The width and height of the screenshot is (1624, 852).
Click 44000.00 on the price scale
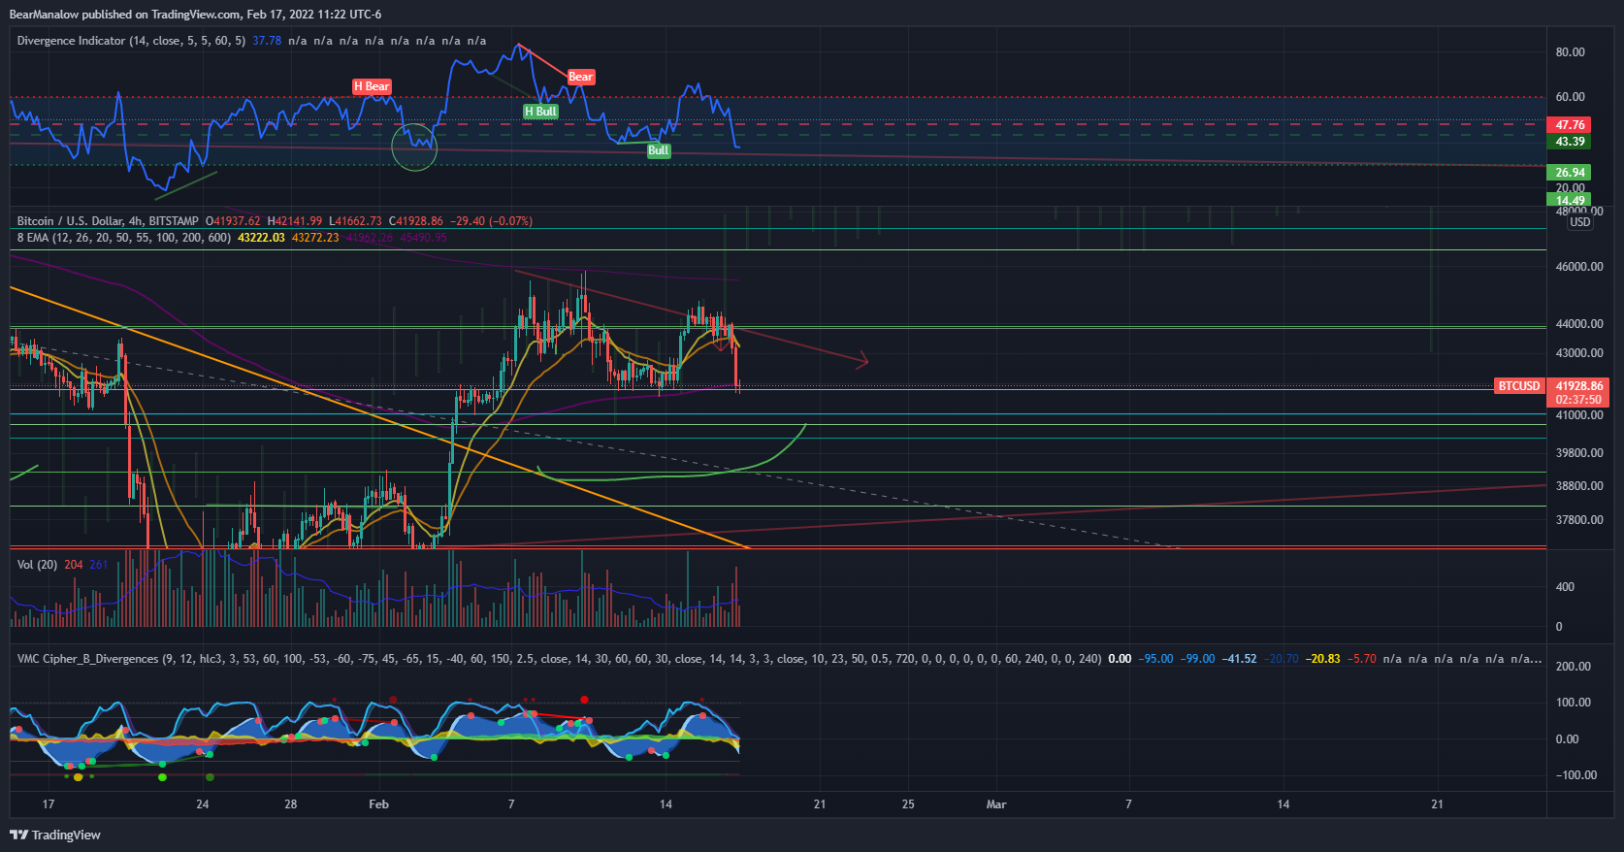tap(1579, 324)
